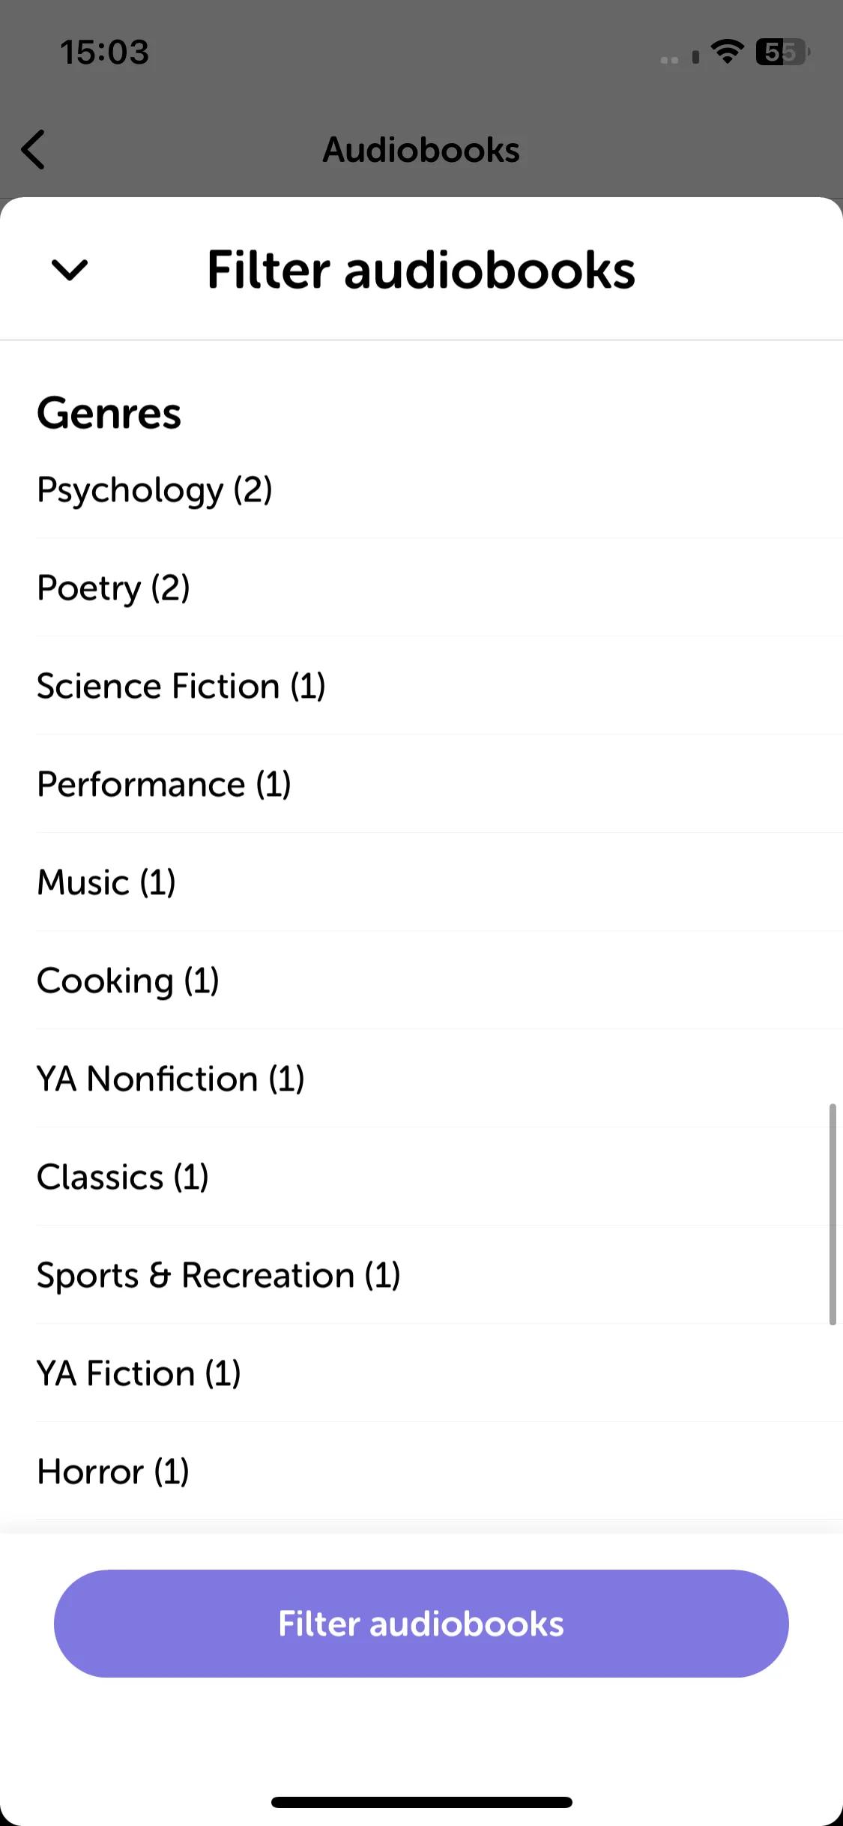The height and width of the screenshot is (1826, 843).
Task: Tap the 15:03 clock in status bar
Action: pos(105,52)
